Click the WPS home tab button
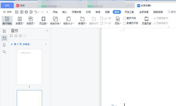 coord(7,6)
